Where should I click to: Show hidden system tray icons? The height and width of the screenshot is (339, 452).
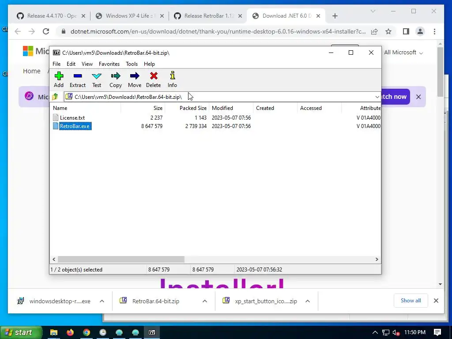click(x=375, y=332)
